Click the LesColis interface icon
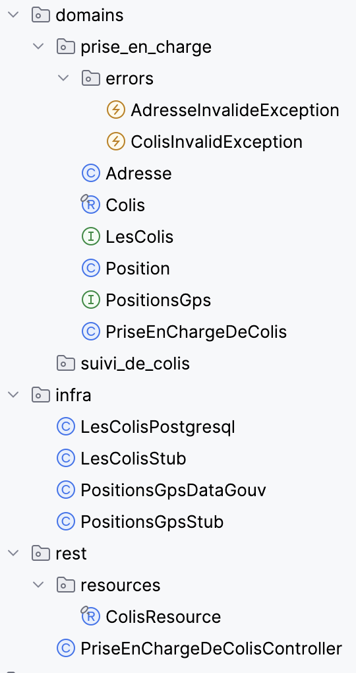 coord(90,237)
